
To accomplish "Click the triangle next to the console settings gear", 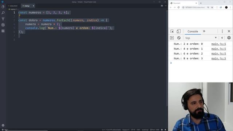I will (x=222, y=38).
